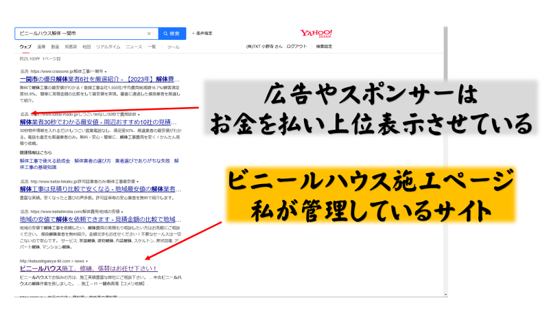Switch to the 画像 images tab
549x309 pixels.
pyautogui.click(x=41, y=47)
